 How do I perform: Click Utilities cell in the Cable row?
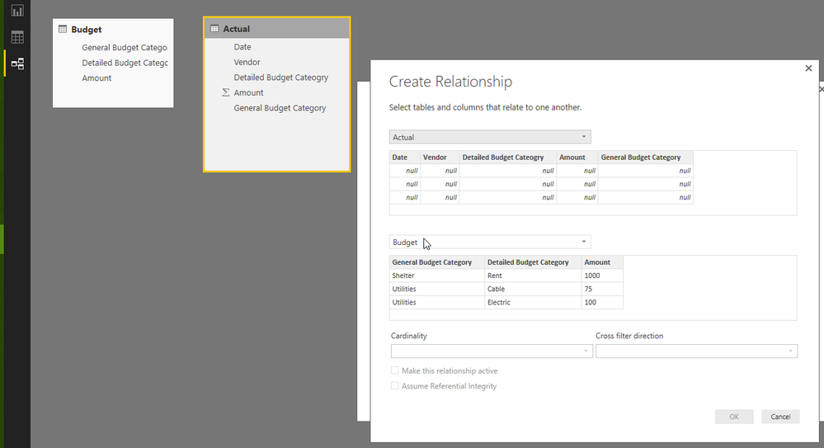(x=437, y=289)
